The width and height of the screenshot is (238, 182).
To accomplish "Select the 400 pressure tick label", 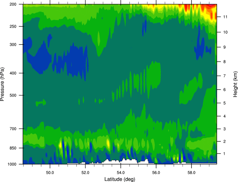I will (13, 73).
